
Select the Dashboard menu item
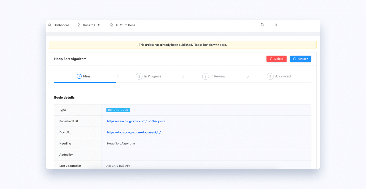point(61,25)
